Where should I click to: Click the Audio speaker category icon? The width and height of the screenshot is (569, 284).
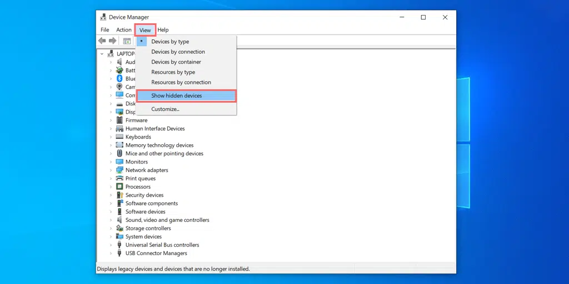coord(119,62)
